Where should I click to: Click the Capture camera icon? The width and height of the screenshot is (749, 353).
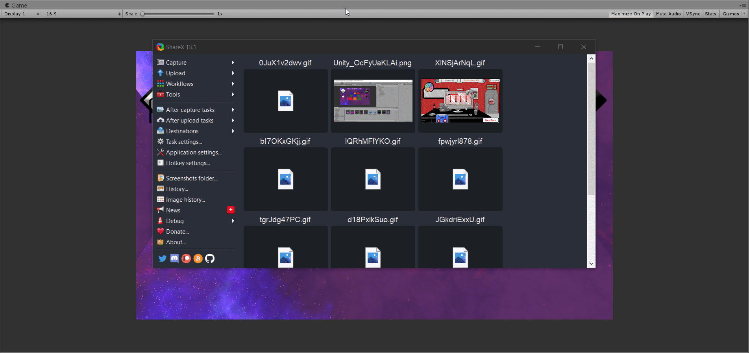161,62
